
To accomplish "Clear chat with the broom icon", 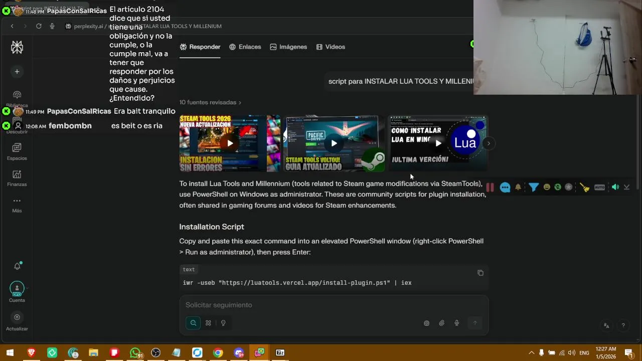I will tap(585, 188).
